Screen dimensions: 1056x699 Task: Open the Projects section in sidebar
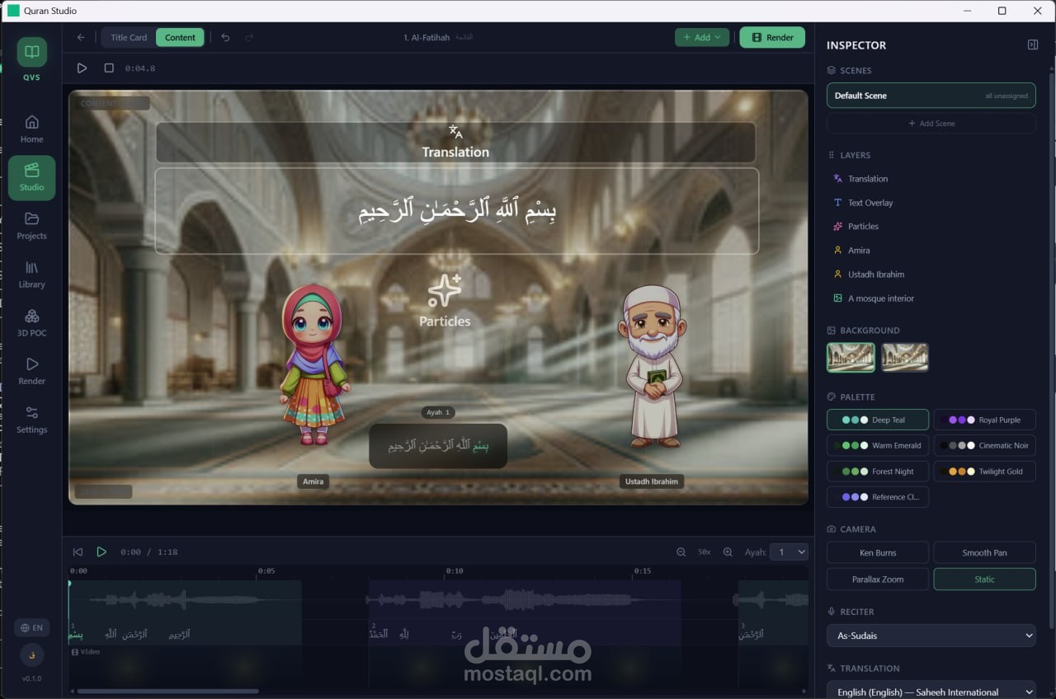click(x=31, y=224)
